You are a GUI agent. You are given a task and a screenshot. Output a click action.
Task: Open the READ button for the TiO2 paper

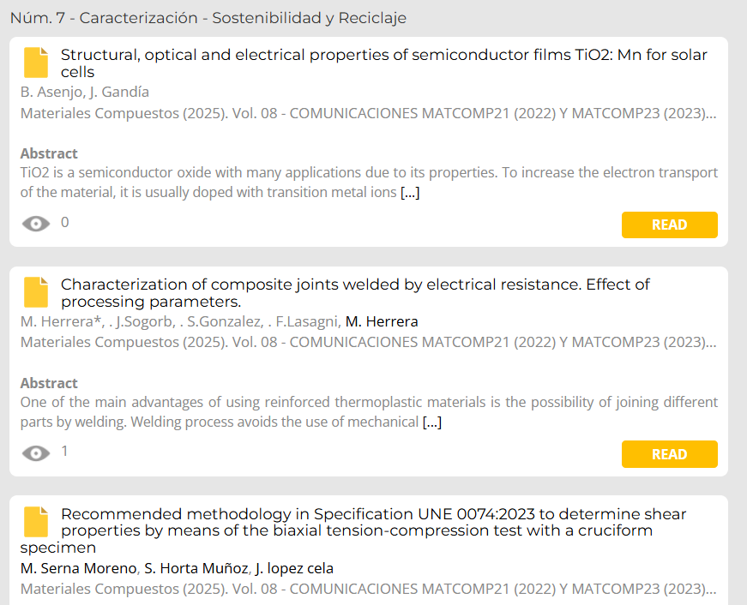[x=669, y=225]
